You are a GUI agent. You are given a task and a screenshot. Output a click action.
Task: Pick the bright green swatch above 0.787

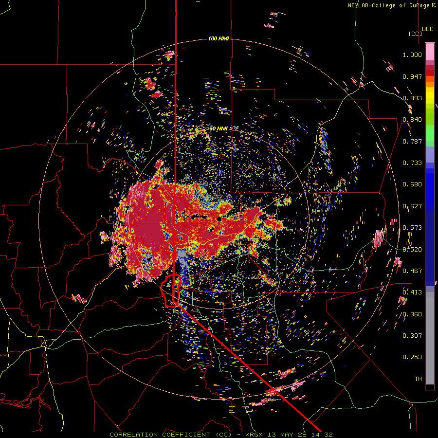click(x=430, y=133)
